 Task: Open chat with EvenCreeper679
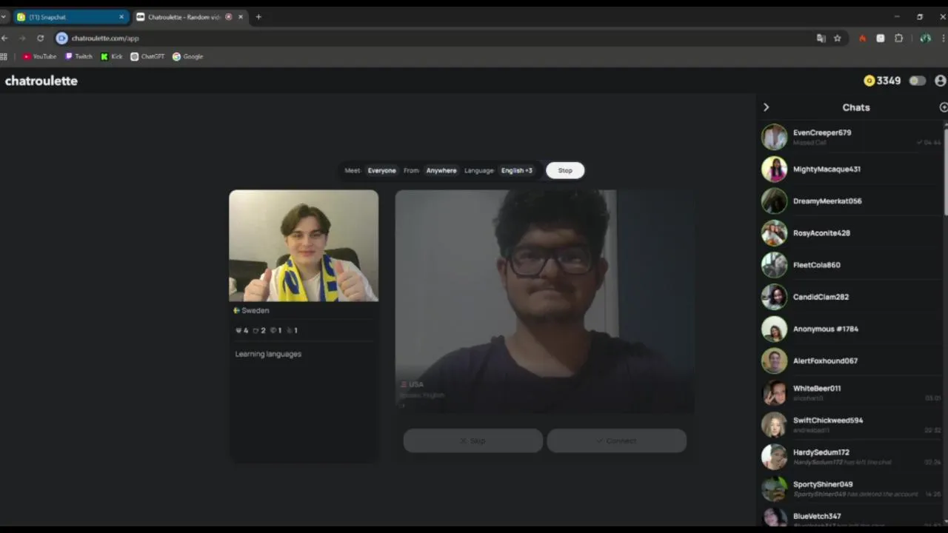[852, 137]
